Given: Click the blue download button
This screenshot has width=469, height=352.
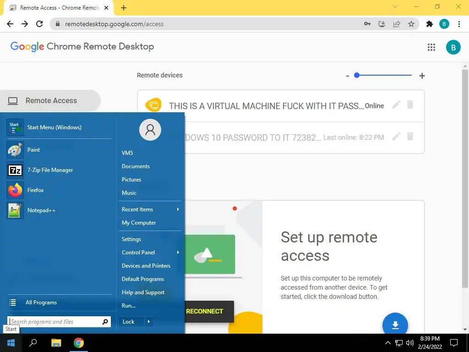Looking at the screenshot, I should point(395,325).
